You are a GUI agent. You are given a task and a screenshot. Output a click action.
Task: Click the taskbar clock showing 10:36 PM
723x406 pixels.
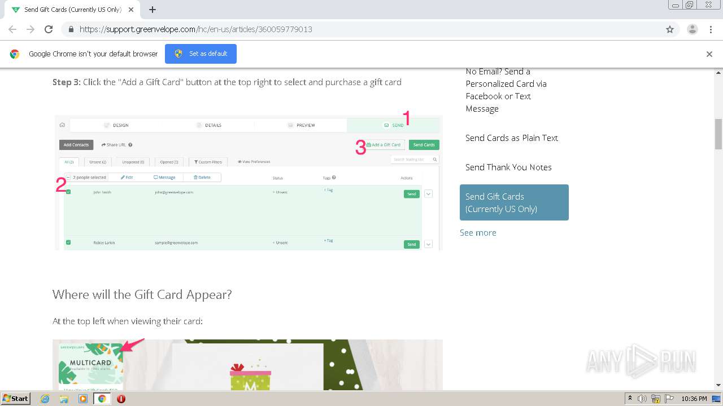click(x=694, y=399)
